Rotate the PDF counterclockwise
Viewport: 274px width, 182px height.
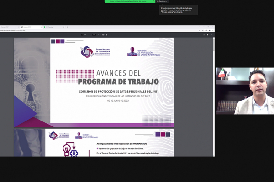[x=106, y=35]
